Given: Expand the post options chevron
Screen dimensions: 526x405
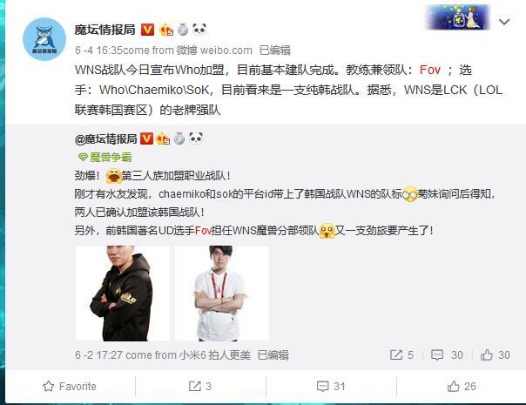Looking at the screenshot, I should click(x=504, y=22).
